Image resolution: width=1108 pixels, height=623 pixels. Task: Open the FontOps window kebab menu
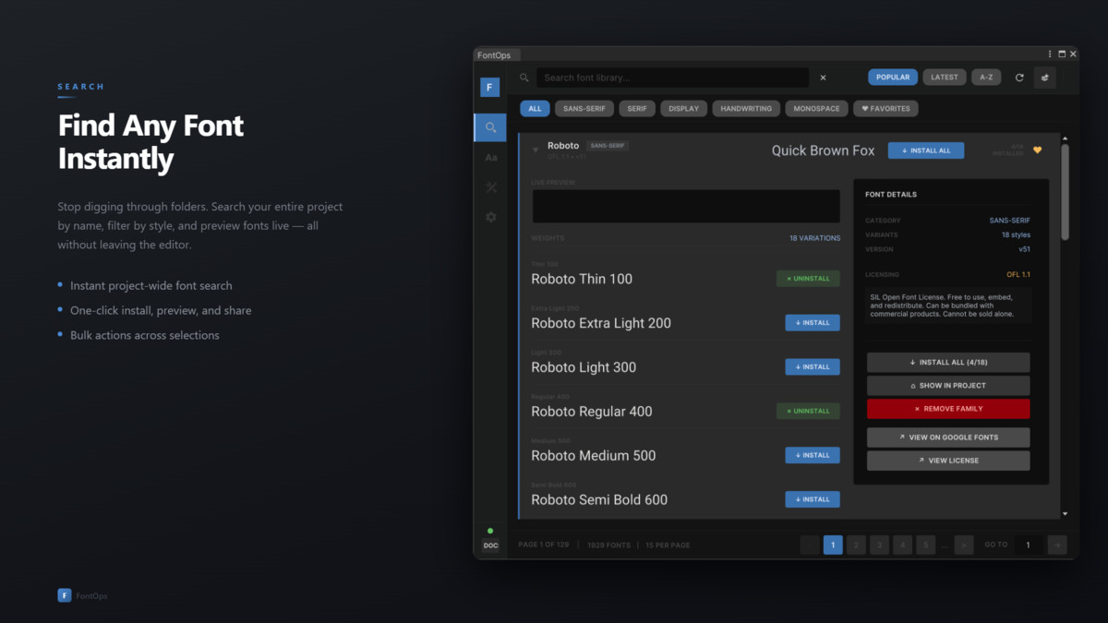click(x=1050, y=54)
